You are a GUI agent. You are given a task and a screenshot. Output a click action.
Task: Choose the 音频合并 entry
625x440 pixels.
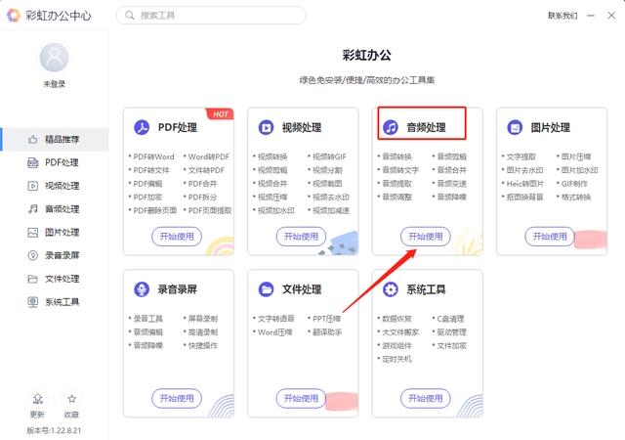pyautogui.click(x=451, y=170)
